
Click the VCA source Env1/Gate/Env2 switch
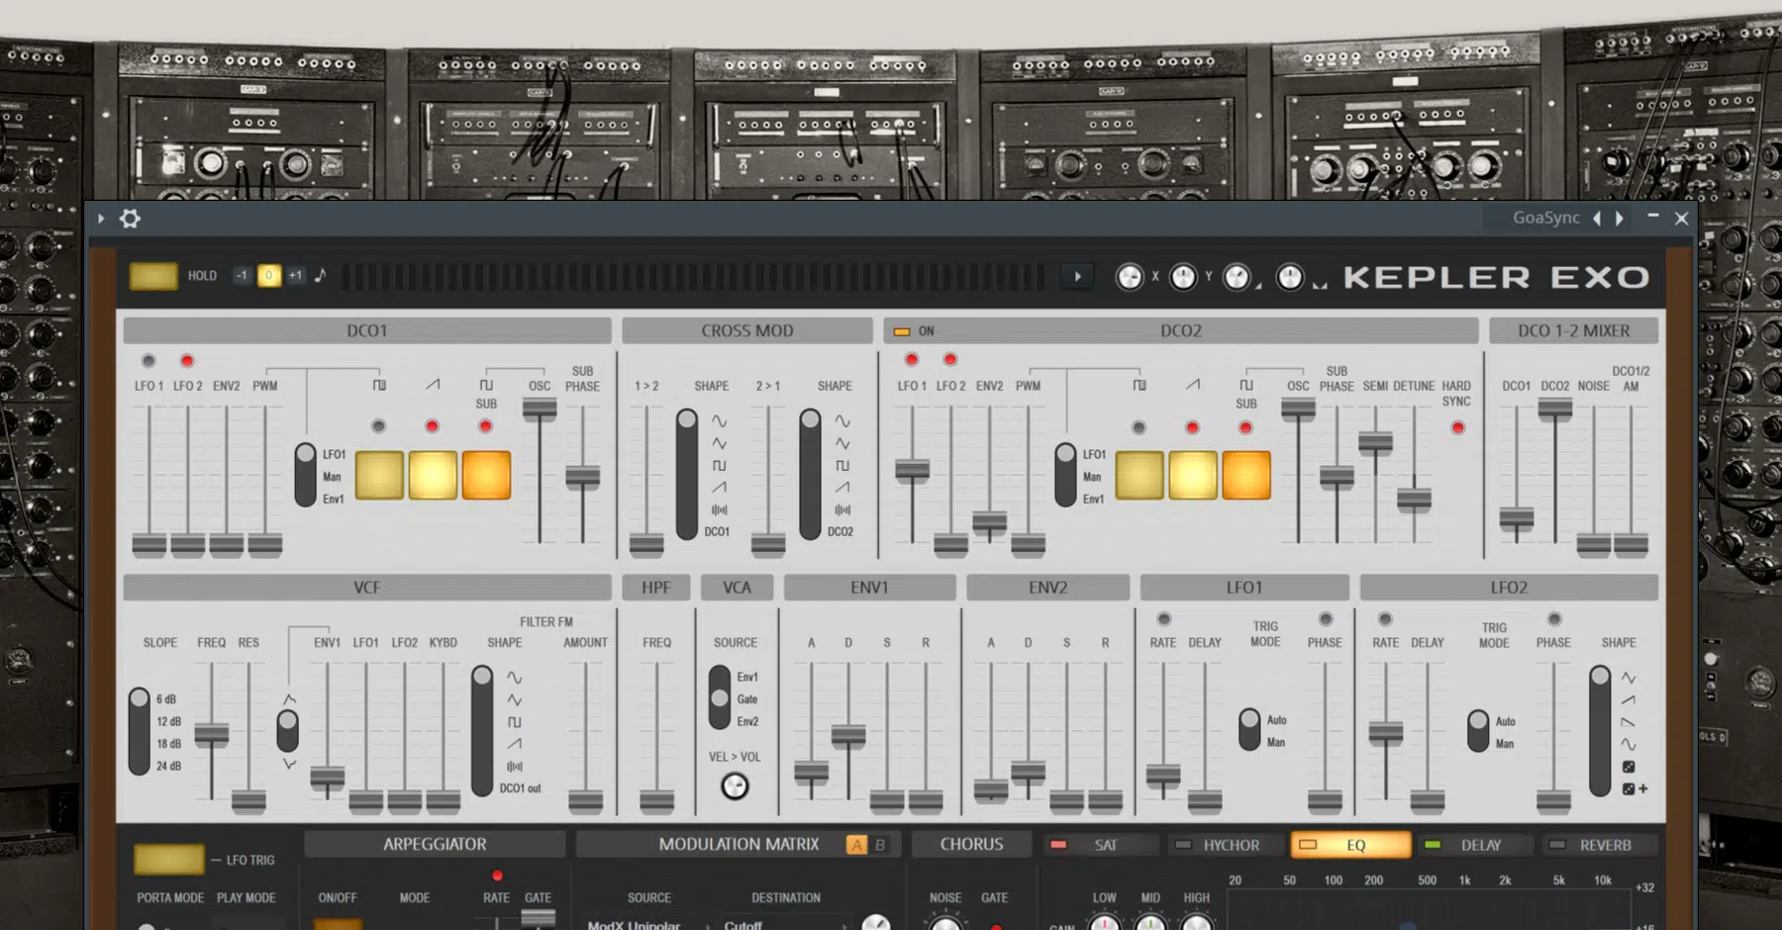(720, 698)
